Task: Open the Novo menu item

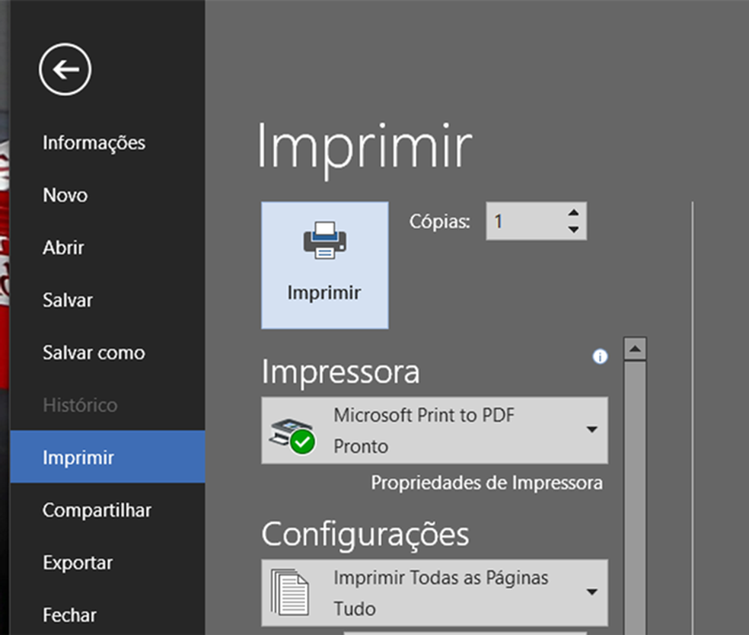Action: click(x=65, y=195)
